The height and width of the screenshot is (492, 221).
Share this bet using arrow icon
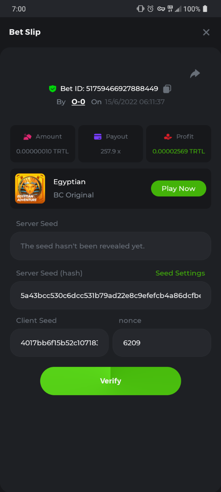pos(195,73)
